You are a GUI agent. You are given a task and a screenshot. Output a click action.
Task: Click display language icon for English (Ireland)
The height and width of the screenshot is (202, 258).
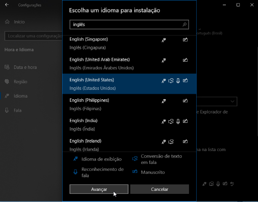pos(164,142)
